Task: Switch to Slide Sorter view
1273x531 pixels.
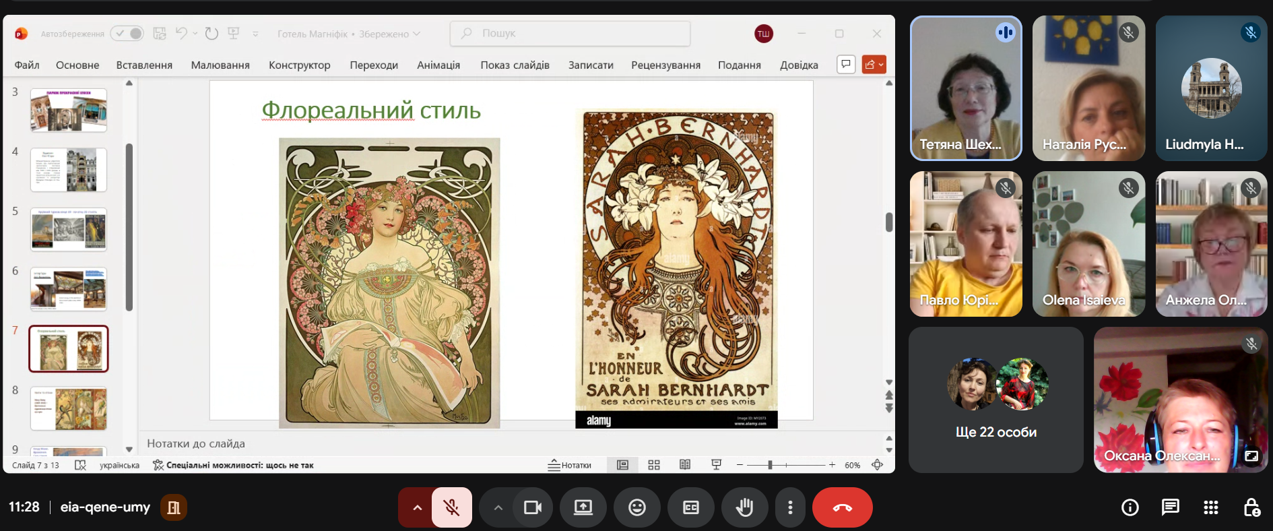Action: coord(654,465)
